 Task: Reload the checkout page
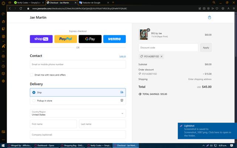(21, 9)
